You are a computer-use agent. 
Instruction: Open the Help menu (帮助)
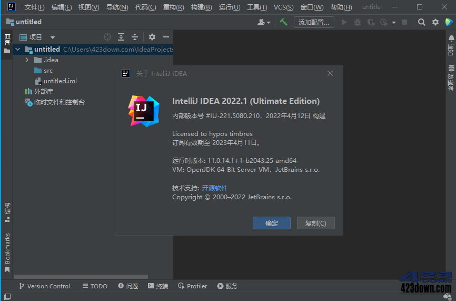[x=341, y=7]
